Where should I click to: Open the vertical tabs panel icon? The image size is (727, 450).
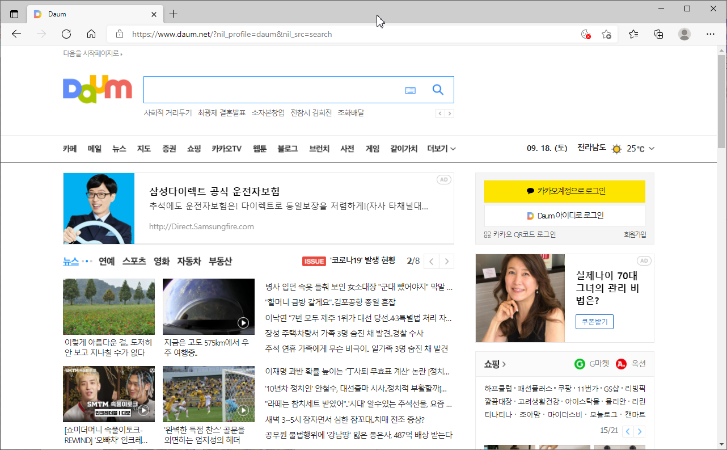14,14
